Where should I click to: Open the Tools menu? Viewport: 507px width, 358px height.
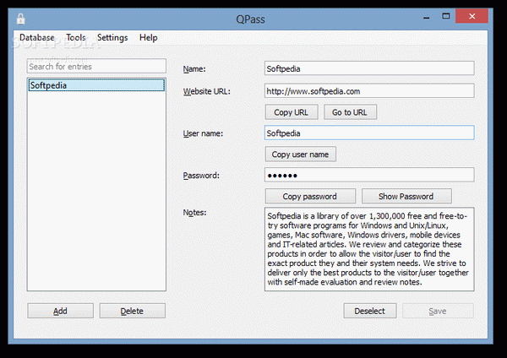tap(76, 37)
